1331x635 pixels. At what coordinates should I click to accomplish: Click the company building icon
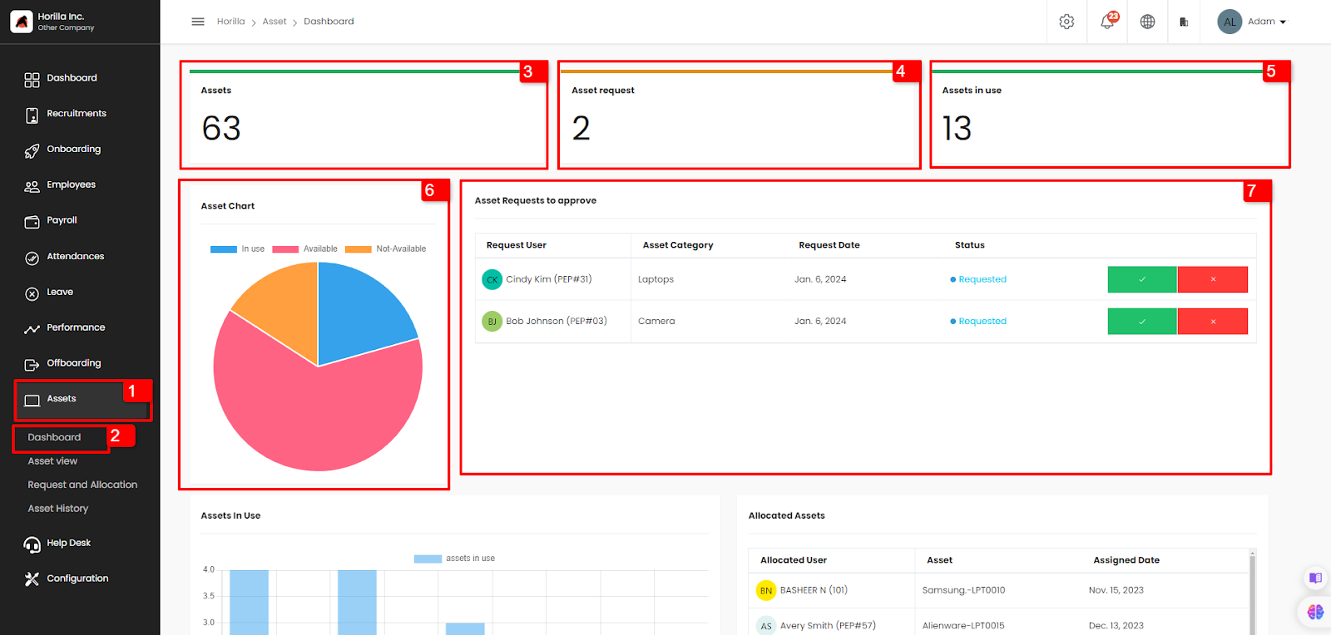pyautogui.click(x=1184, y=22)
